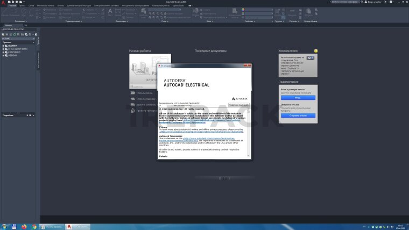Click the Text tool icon in Annotations panel
This screenshot has height=230, width=409.
coord(110,11)
